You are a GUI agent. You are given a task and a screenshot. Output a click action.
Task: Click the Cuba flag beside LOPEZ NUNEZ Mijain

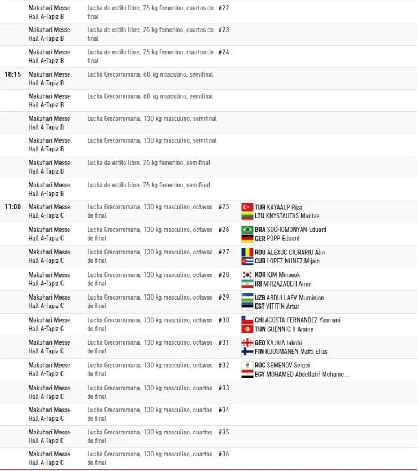pyautogui.click(x=247, y=261)
